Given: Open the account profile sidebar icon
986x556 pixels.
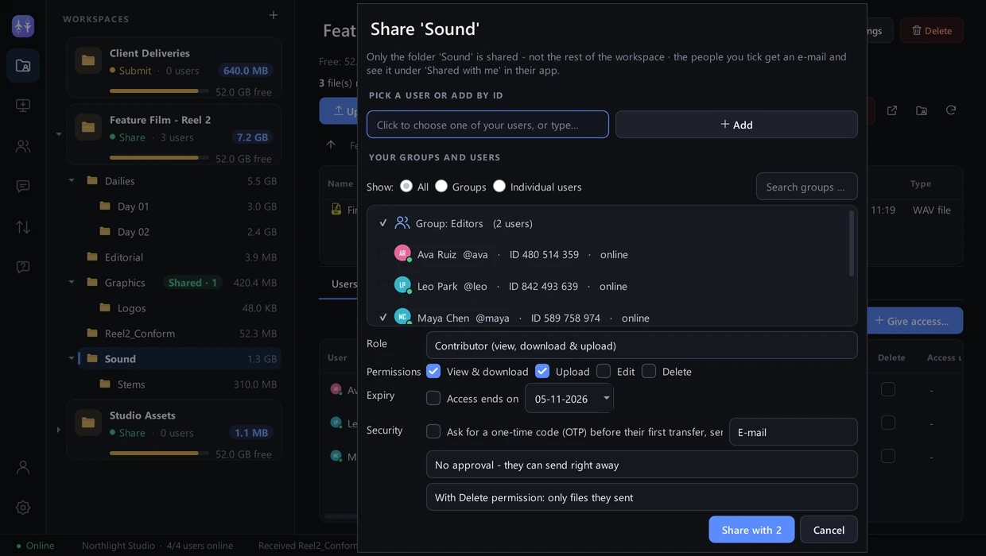Looking at the screenshot, I should pyautogui.click(x=23, y=467).
